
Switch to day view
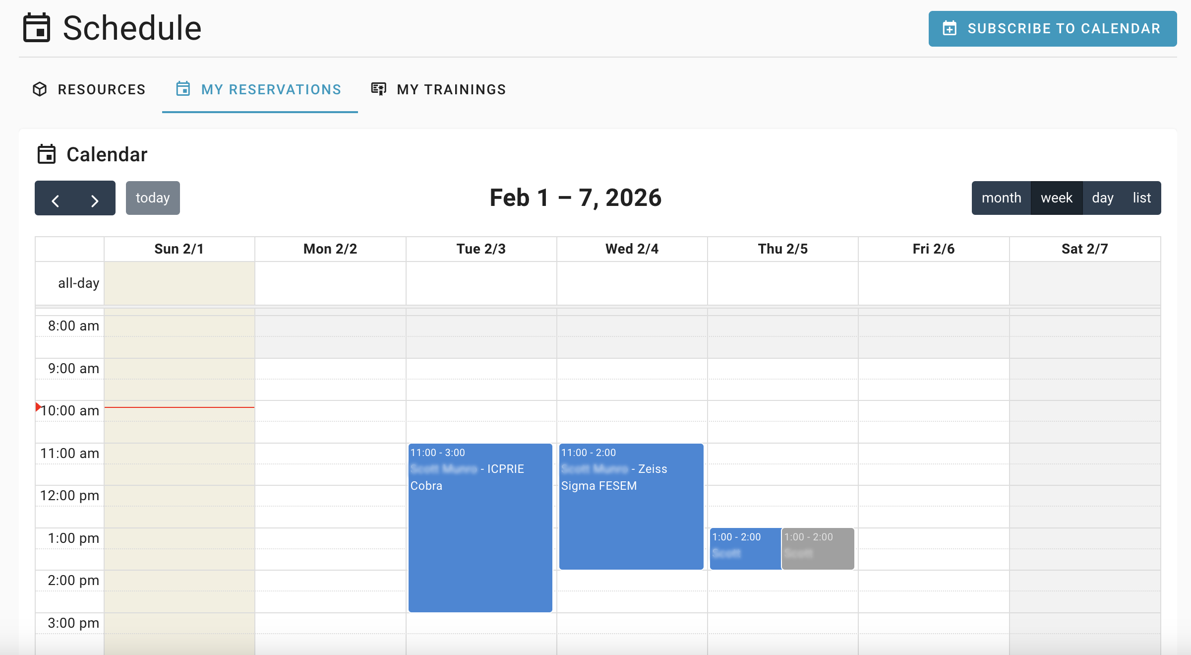click(x=1103, y=197)
